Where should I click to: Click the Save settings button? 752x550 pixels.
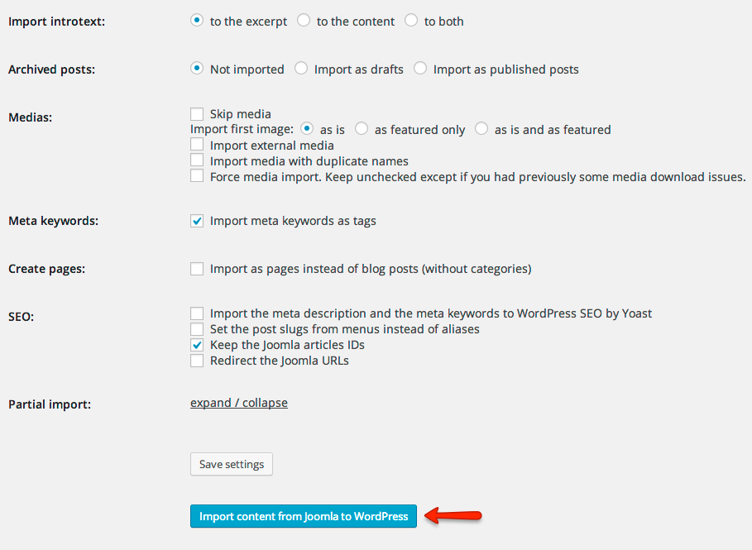(x=232, y=464)
